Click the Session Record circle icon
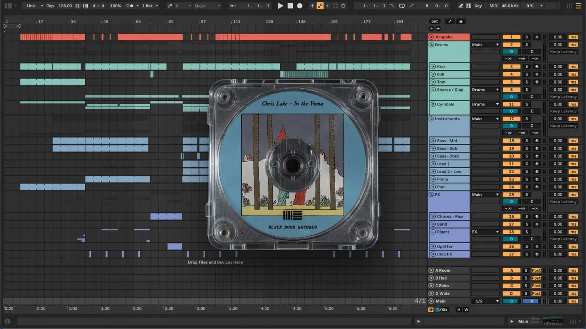 tap(343, 6)
